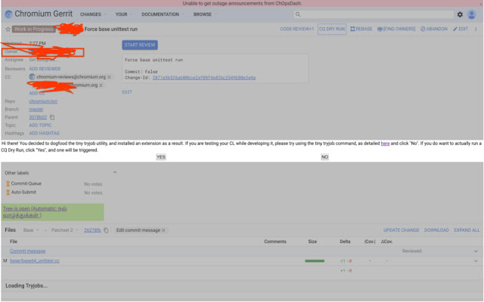Copy patchset hash with the copy icon
Viewport: 484px width, 302px height.
click(x=106, y=230)
